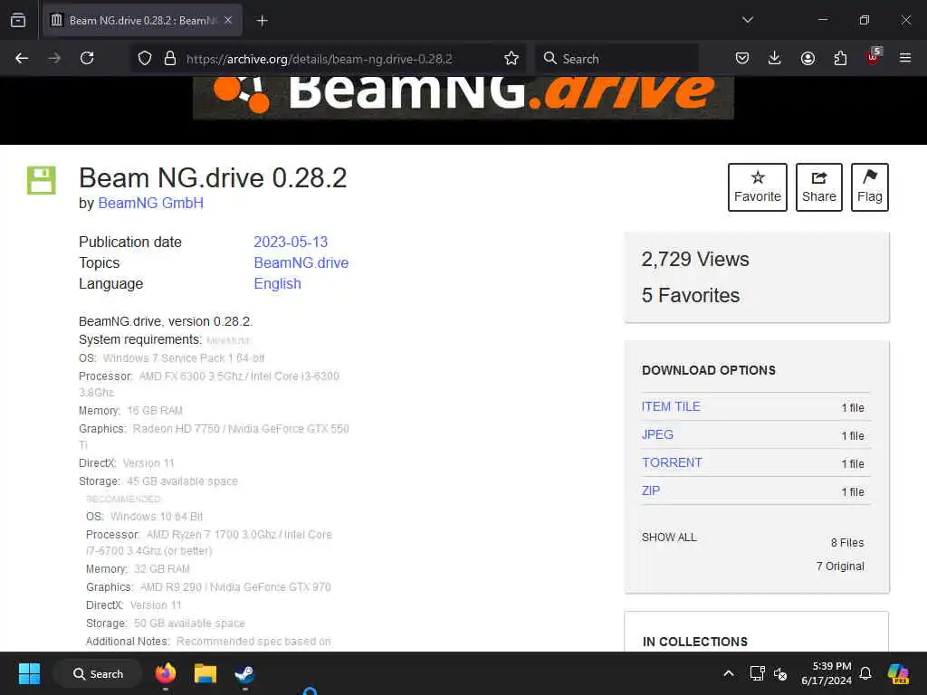The height and width of the screenshot is (695, 927).
Task: Click the Share button
Action: click(818, 186)
